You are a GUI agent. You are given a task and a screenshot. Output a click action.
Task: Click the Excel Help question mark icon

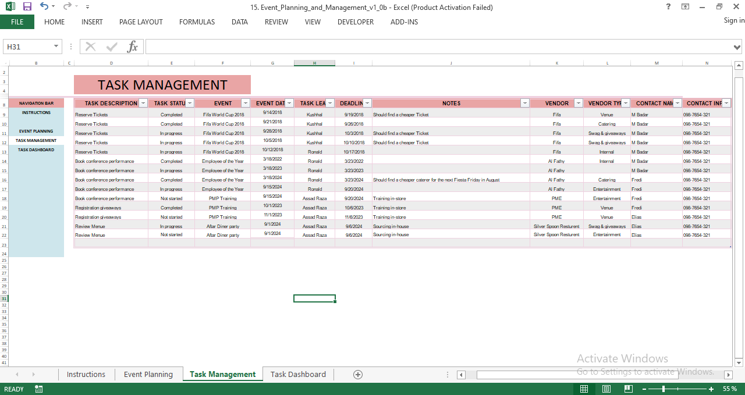point(668,7)
